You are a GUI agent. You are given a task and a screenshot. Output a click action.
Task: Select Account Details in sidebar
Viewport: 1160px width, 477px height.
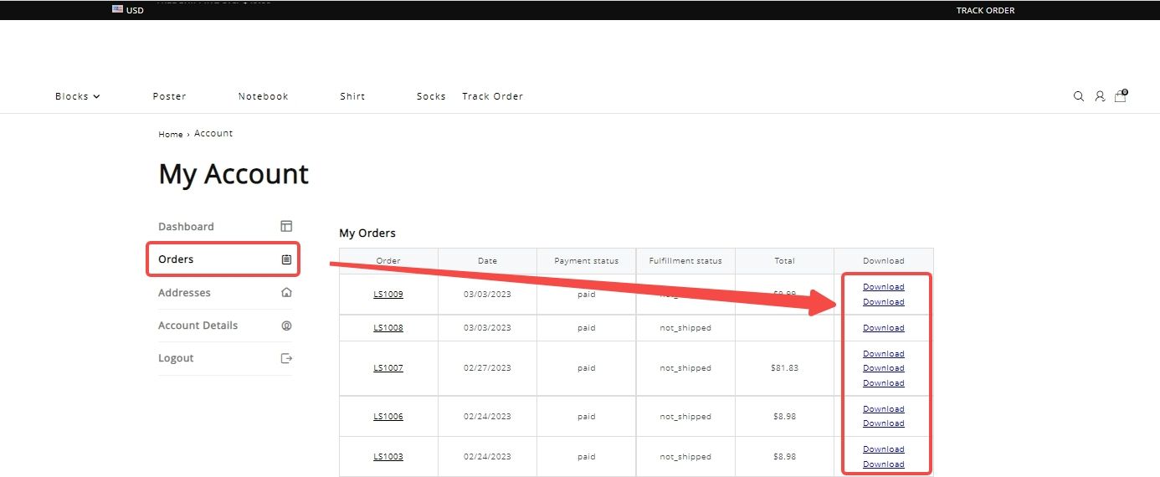198,325
